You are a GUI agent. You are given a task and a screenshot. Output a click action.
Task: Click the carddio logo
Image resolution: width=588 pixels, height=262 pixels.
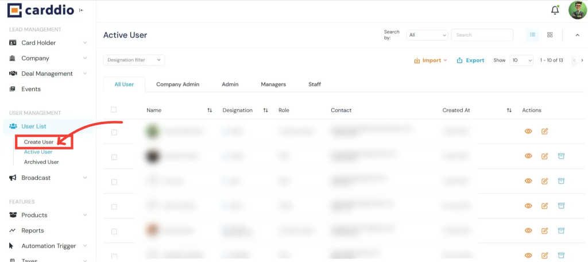(41, 10)
